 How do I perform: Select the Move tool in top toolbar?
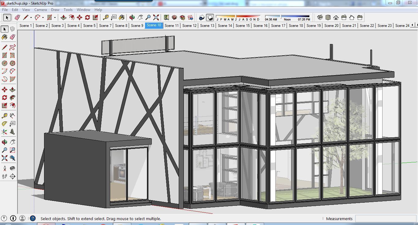79,17
